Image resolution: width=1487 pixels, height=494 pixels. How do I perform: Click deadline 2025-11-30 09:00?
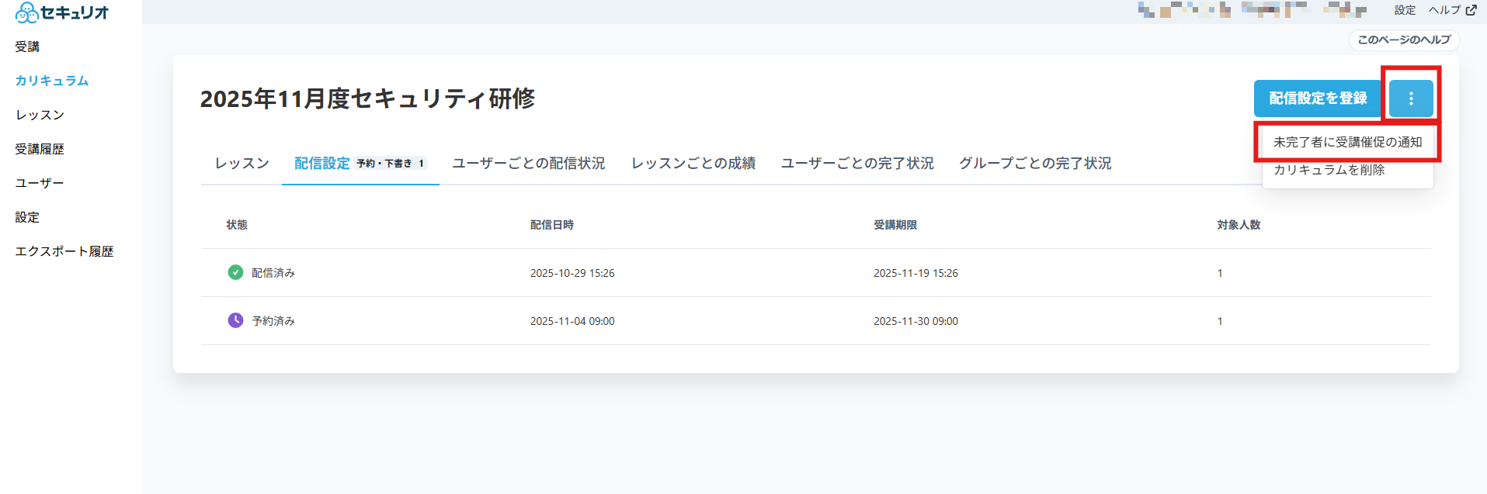point(915,321)
